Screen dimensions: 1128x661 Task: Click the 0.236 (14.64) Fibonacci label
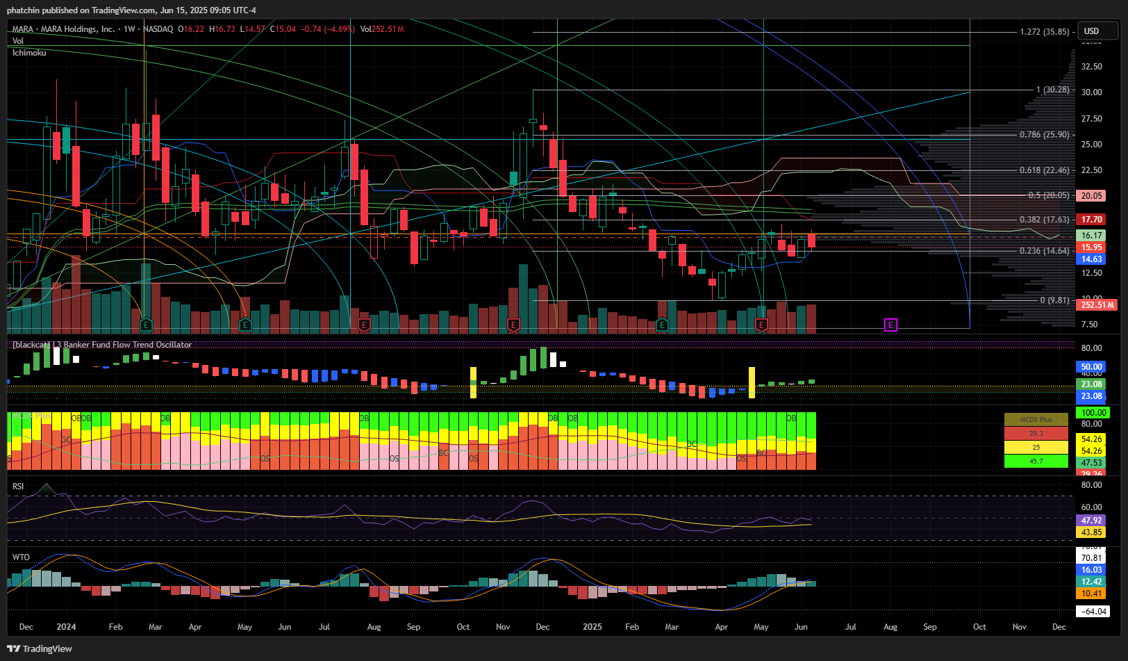pos(1044,251)
